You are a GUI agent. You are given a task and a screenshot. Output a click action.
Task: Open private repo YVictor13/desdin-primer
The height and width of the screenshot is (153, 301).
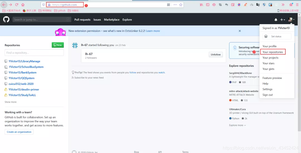point(24,90)
